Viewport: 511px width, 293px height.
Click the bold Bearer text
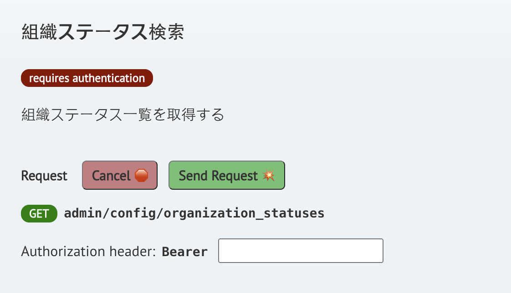(x=185, y=252)
